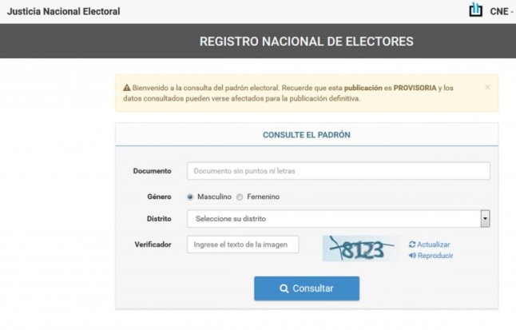The height and width of the screenshot is (330, 516).
Task: Click the Reproducir speaker icon
Action: (412, 256)
